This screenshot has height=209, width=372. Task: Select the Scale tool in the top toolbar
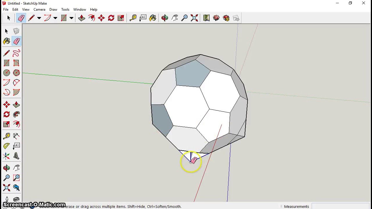tap(121, 18)
